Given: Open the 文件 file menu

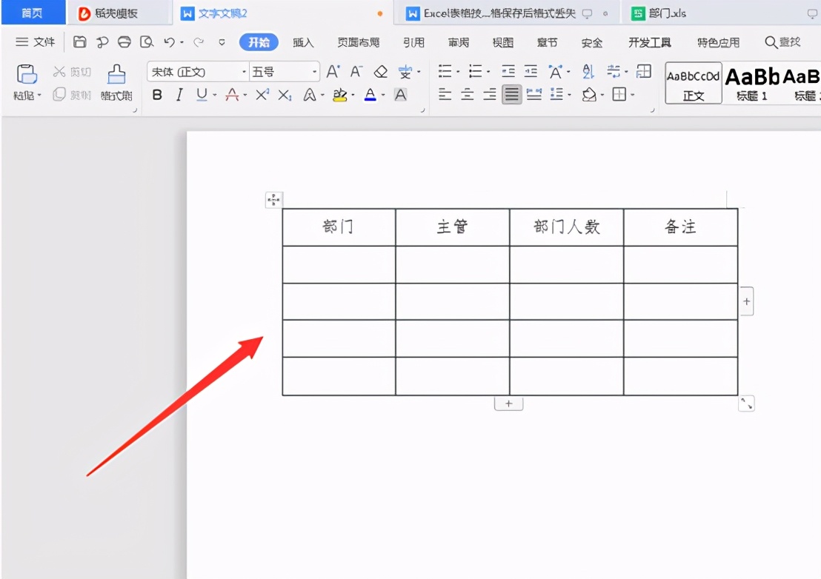Looking at the screenshot, I should click(35, 42).
